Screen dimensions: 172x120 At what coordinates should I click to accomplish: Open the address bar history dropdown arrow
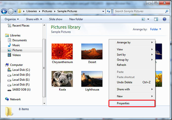103,11
